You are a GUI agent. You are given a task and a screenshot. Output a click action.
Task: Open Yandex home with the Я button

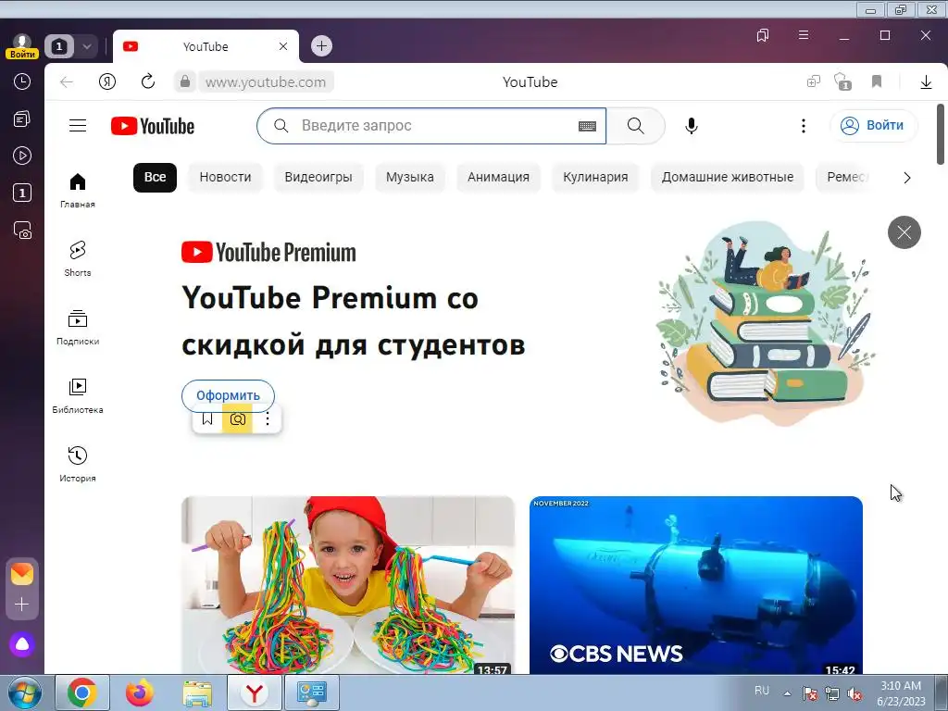107,81
